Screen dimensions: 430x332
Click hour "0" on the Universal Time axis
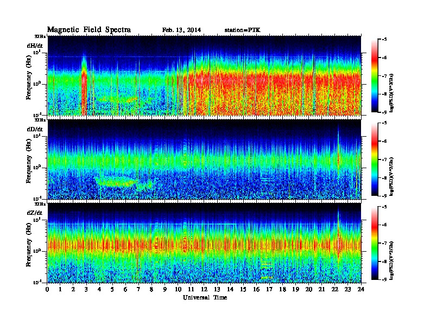point(48,290)
